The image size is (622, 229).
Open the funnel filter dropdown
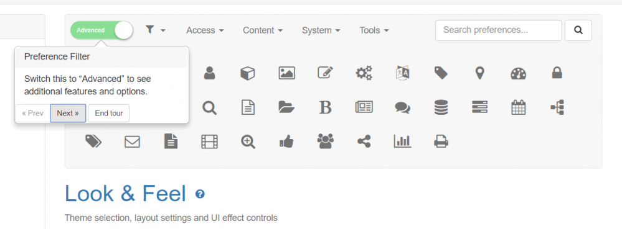pos(155,30)
